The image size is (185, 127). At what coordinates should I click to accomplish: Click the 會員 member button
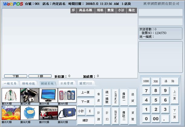point(98,97)
